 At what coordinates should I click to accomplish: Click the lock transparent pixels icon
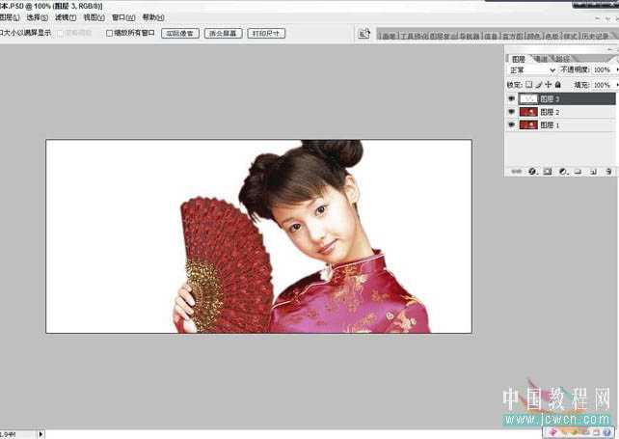tap(528, 85)
